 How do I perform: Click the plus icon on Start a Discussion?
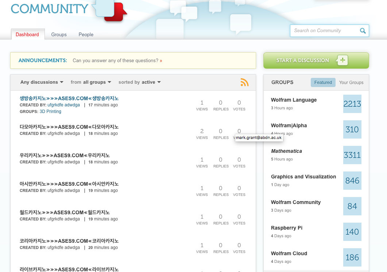click(343, 60)
